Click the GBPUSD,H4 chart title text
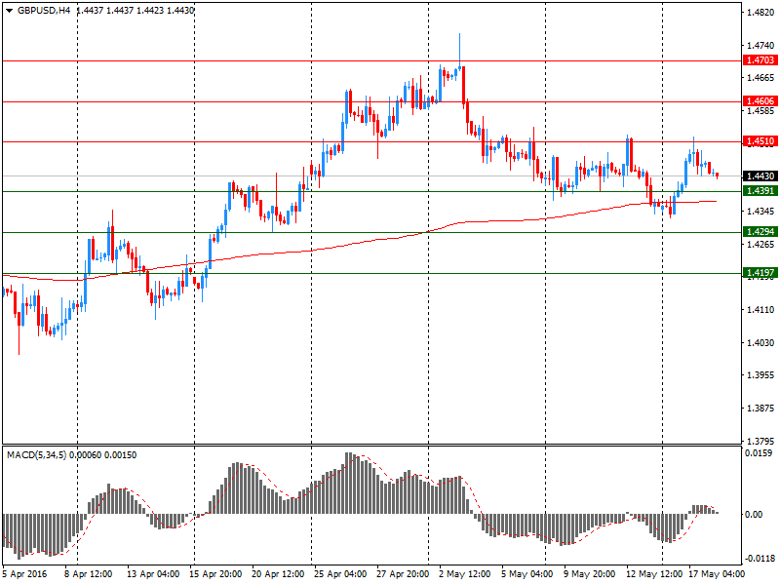The width and height of the screenshot is (780, 585). [44, 11]
